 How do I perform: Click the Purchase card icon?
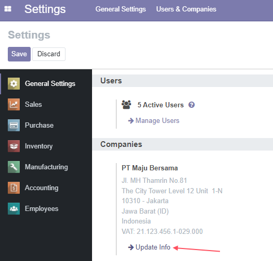pos(14,125)
